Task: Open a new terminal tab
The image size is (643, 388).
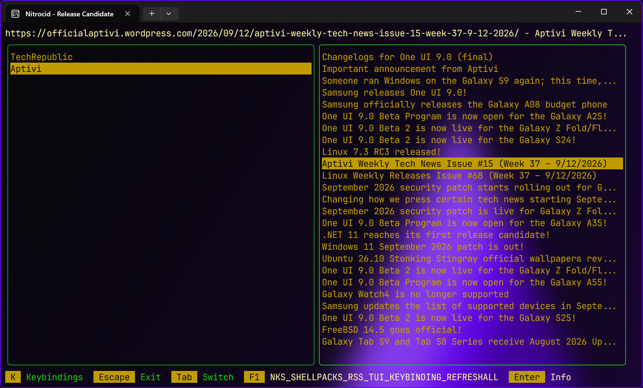Action: (152, 14)
